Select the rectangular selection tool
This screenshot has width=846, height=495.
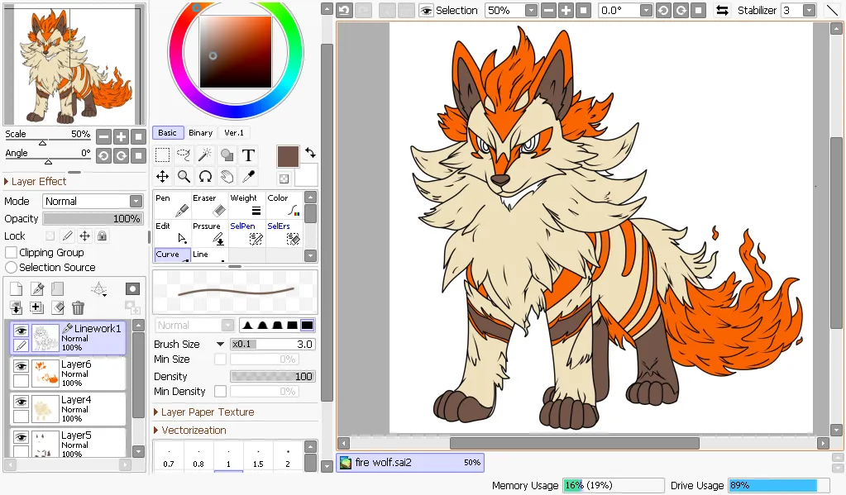click(162, 155)
